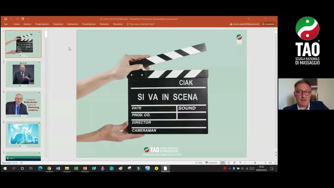This screenshot has height=188, width=334.
Task: Switch to the Transizioni tab
Action: pyautogui.click(x=58, y=24)
